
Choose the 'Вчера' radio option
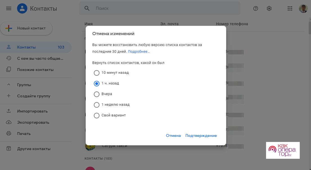[x=97, y=94]
